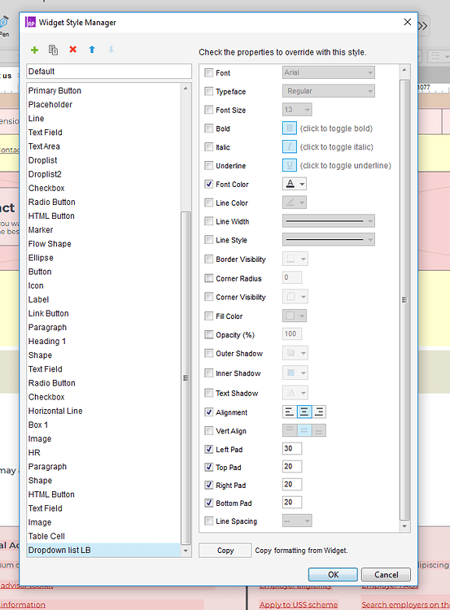The width and height of the screenshot is (450, 610).
Task: Expand the Border Visibility dropdown
Action: click(x=295, y=259)
